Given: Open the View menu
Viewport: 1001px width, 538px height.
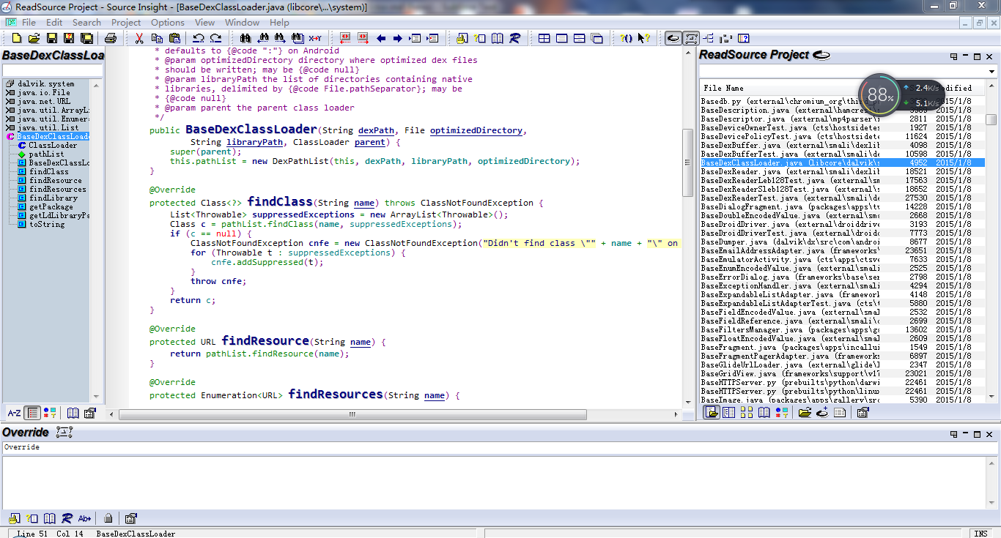Looking at the screenshot, I should click(x=204, y=23).
